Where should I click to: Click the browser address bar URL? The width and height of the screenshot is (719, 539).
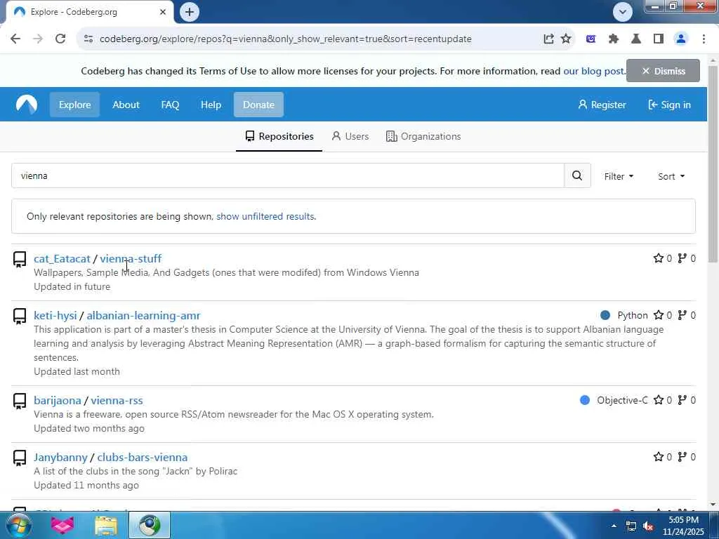coord(285,39)
